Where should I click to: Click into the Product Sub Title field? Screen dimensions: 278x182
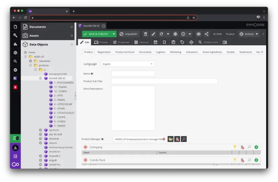coord(164,81)
